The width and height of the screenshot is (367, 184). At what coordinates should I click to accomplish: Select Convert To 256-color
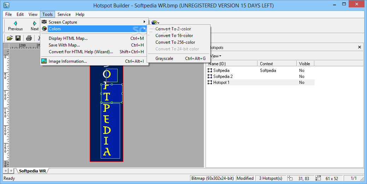point(179,42)
